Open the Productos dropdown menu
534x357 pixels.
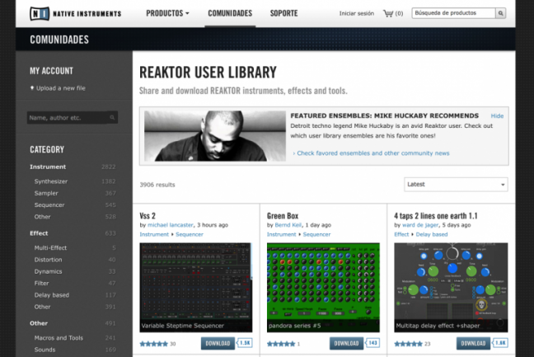[x=167, y=13]
